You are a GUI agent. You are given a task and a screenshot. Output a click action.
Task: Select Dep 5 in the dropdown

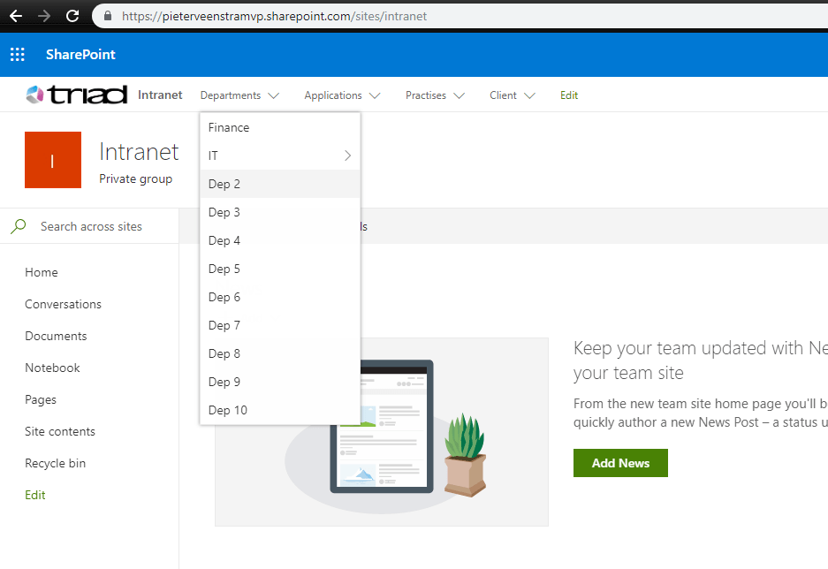click(280, 269)
